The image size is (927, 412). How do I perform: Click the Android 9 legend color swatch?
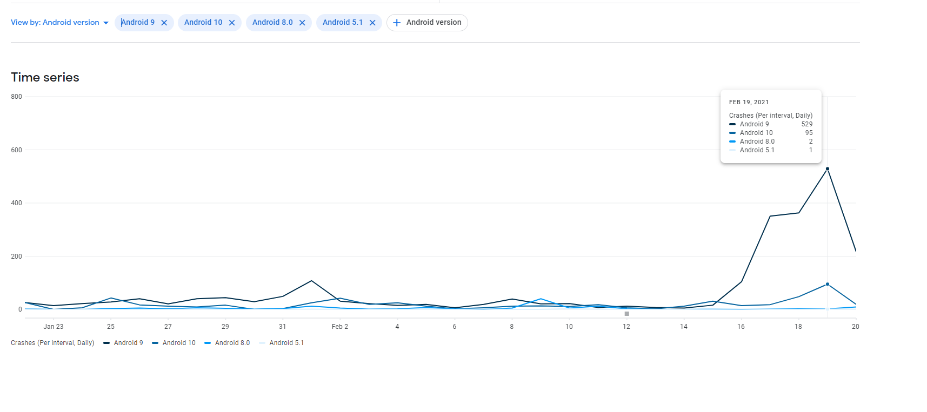coord(106,343)
